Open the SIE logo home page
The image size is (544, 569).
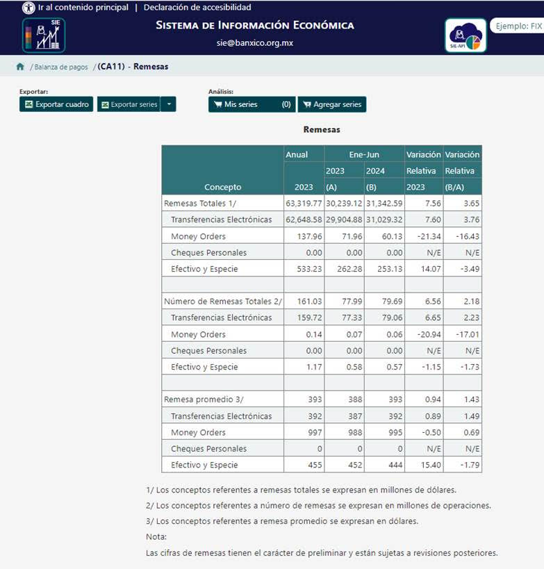(44, 35)
